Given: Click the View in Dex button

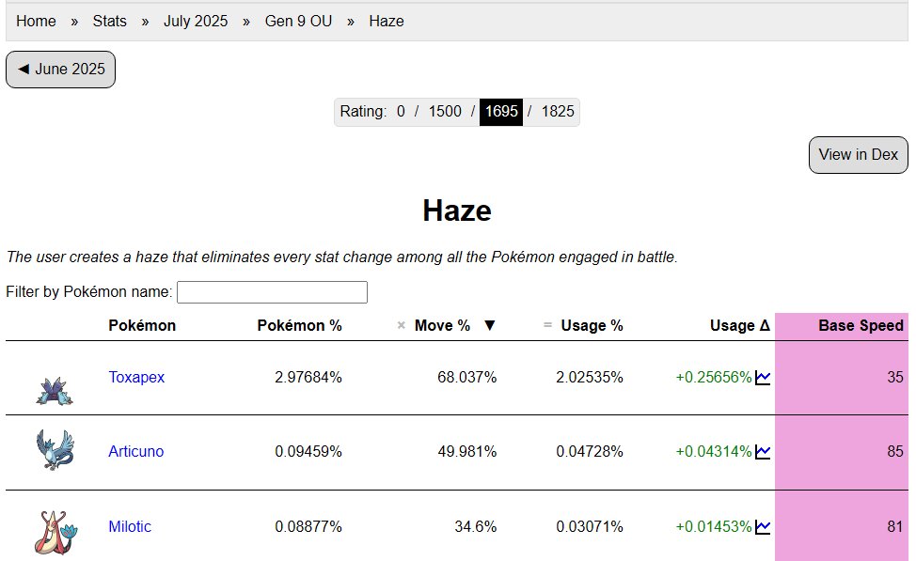Looking at the screenshot, I should click(x=859, y=155).
